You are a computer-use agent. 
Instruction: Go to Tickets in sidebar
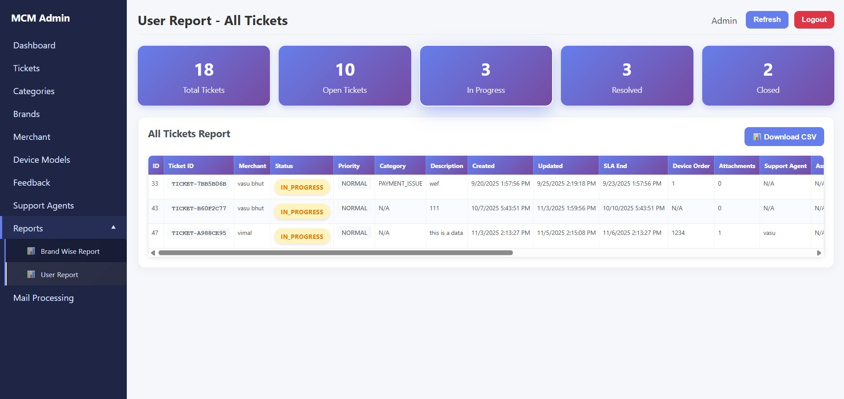pos(26,68)
